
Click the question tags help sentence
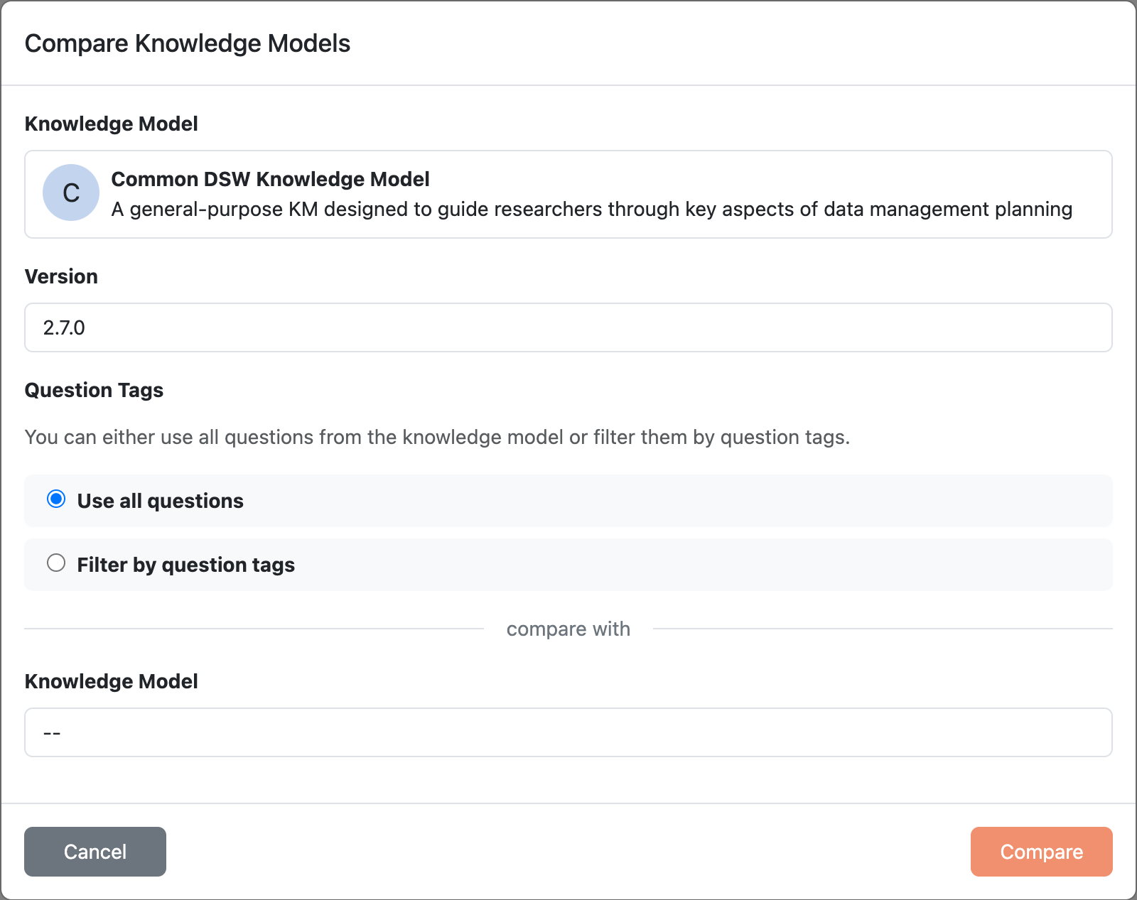(437, 437)
